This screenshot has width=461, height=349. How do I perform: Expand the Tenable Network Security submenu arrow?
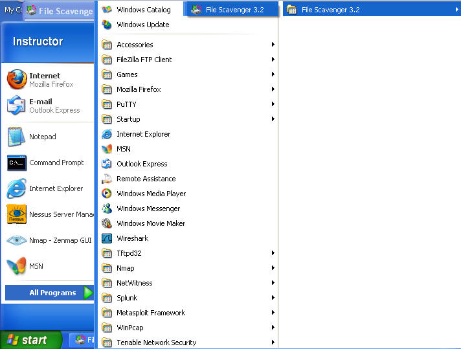pyautogui.click(x=273, y=343)
